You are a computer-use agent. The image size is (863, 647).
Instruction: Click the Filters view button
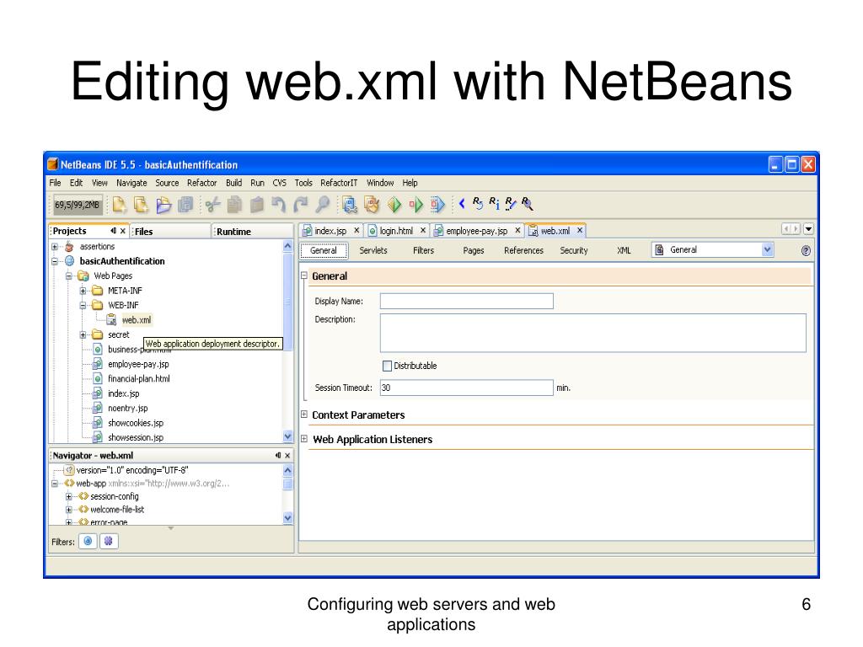point(423,250)
